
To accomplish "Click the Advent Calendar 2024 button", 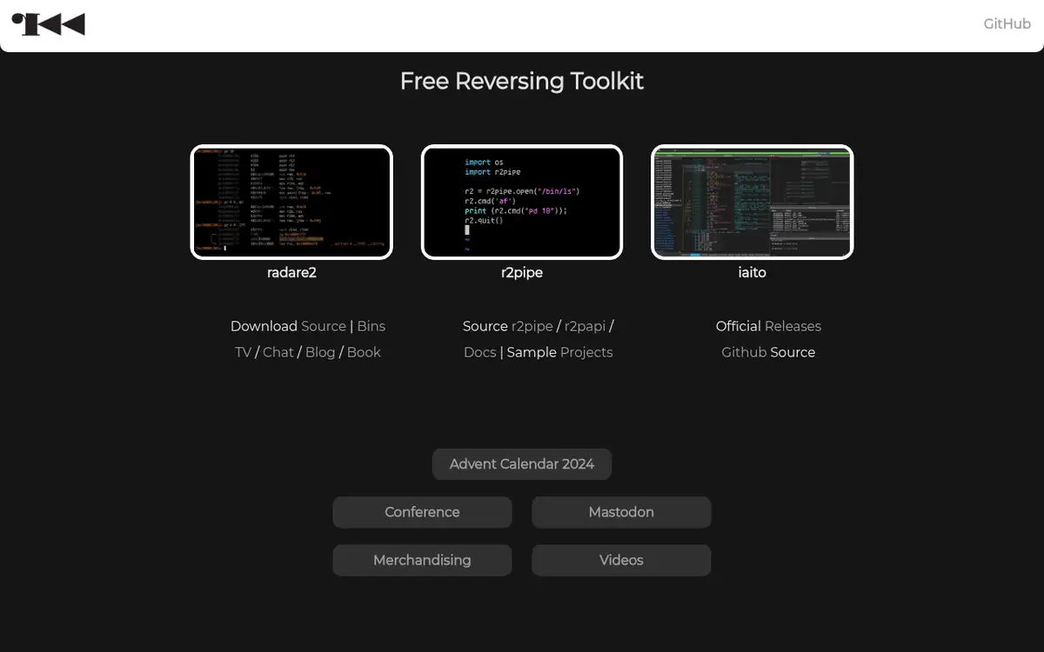I will pyautogui.click(x=522, y=464).
